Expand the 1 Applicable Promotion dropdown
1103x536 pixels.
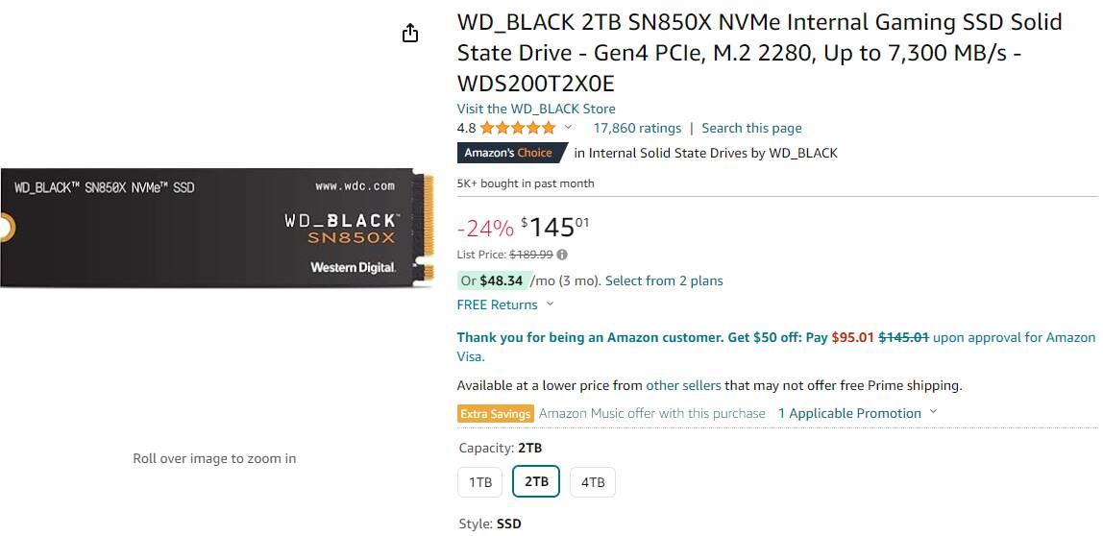[x=857, y=413]
